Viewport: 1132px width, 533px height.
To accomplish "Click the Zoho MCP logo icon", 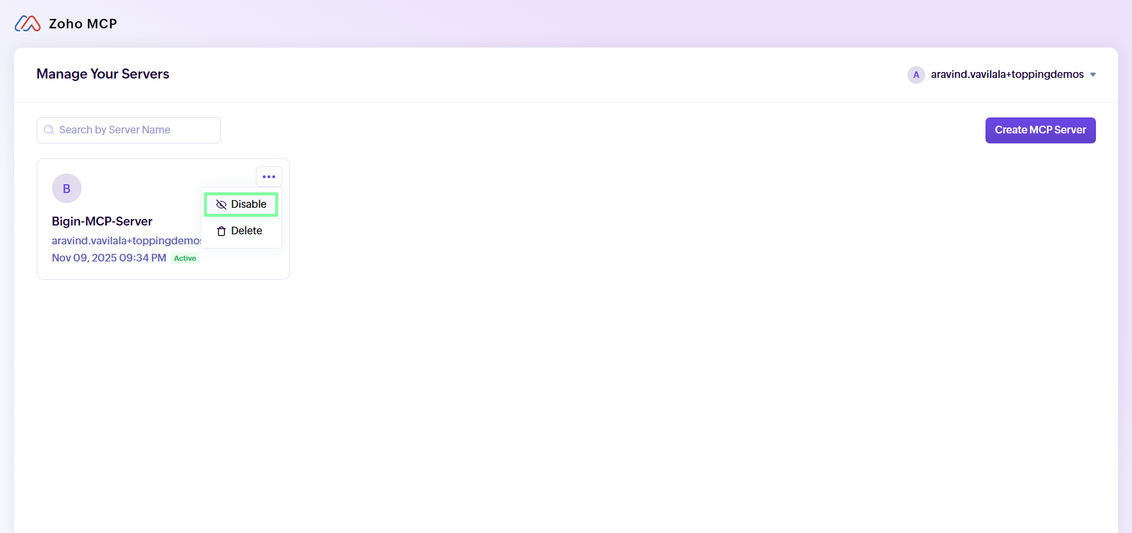I will point(28,24).
